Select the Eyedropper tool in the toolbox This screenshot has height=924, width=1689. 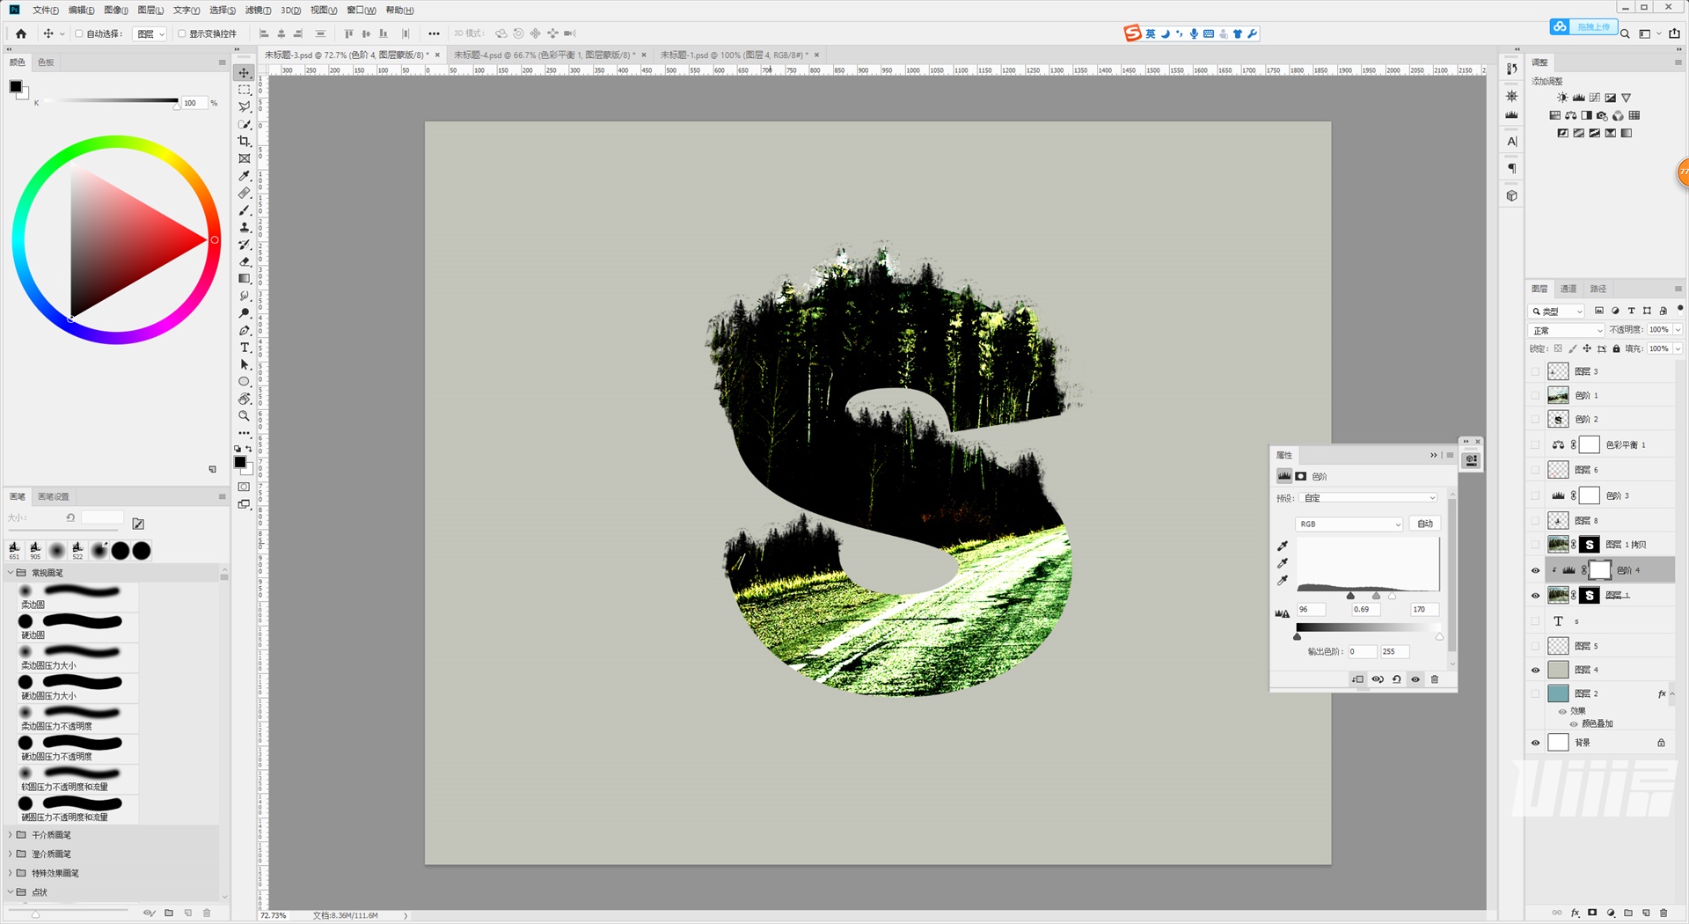coord(245,176)
